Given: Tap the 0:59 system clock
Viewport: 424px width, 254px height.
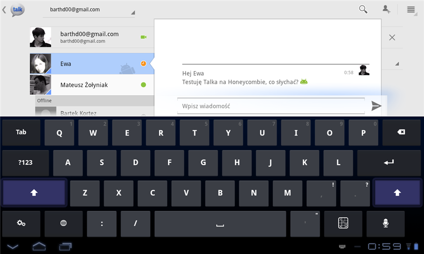Looking at the screenshot, I should [384, 246].
